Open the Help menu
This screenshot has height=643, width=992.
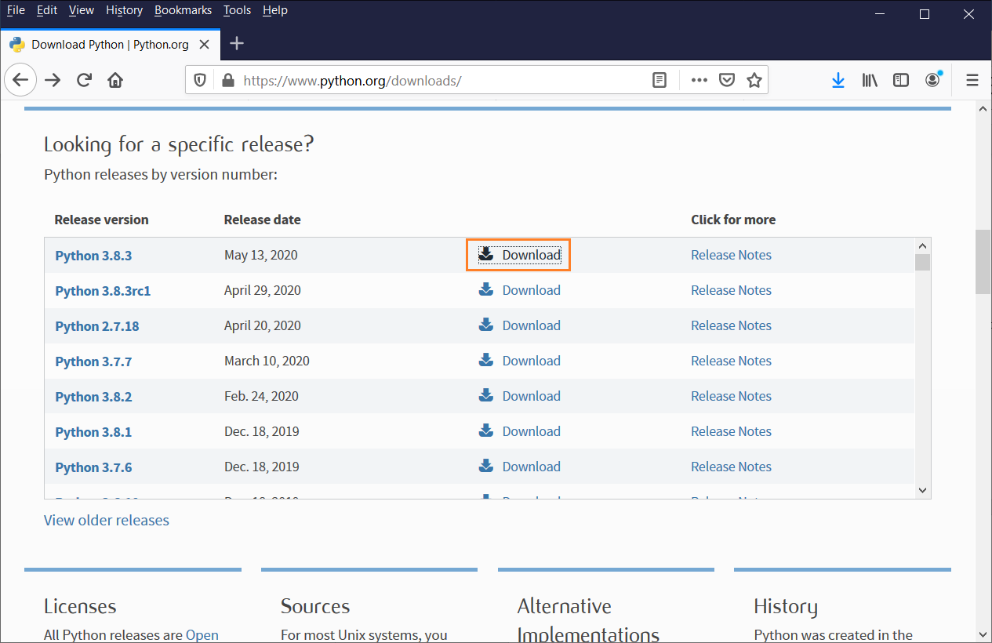(274, 10)
